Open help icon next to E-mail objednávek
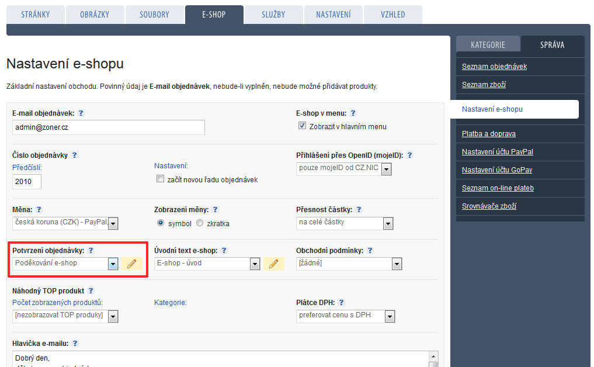Screen dimensions: 594x367 [x=81, y=113]
